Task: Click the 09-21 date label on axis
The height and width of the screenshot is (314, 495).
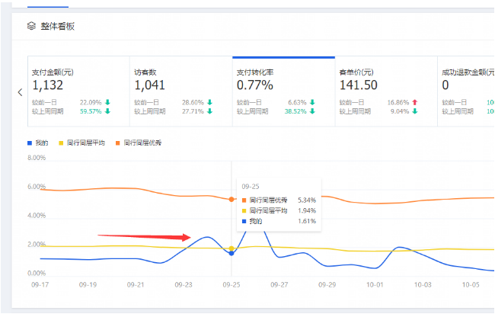Action: [136, 284]
